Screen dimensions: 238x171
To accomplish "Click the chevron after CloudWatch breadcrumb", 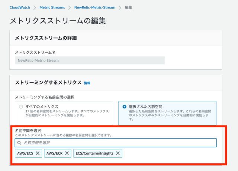I will [35, 7].
